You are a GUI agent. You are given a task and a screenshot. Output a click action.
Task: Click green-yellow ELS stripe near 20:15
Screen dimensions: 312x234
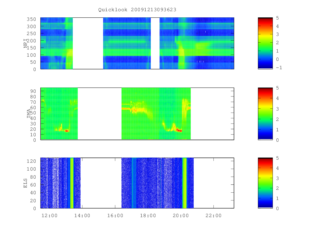coord(185,183)
